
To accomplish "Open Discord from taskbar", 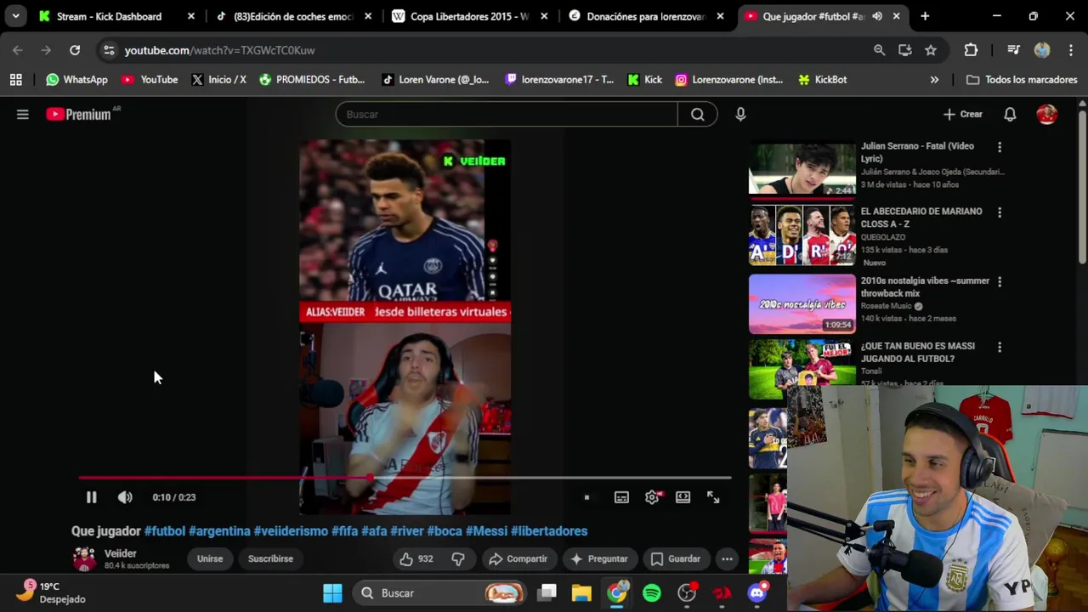I will (x=756, y=593).
